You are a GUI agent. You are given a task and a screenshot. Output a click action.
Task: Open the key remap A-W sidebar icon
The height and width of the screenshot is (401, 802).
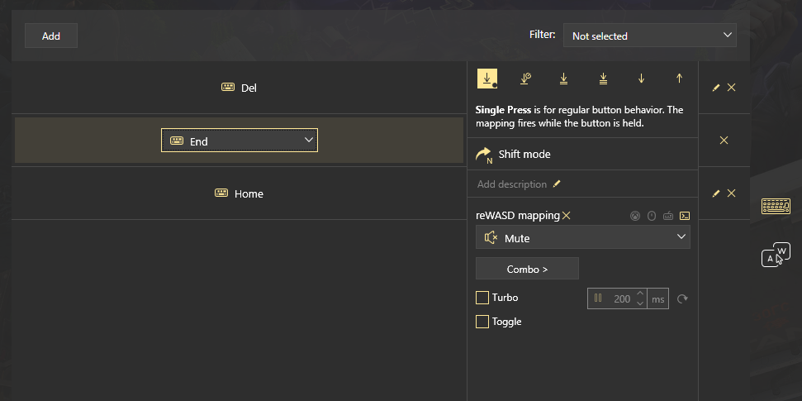776,255
